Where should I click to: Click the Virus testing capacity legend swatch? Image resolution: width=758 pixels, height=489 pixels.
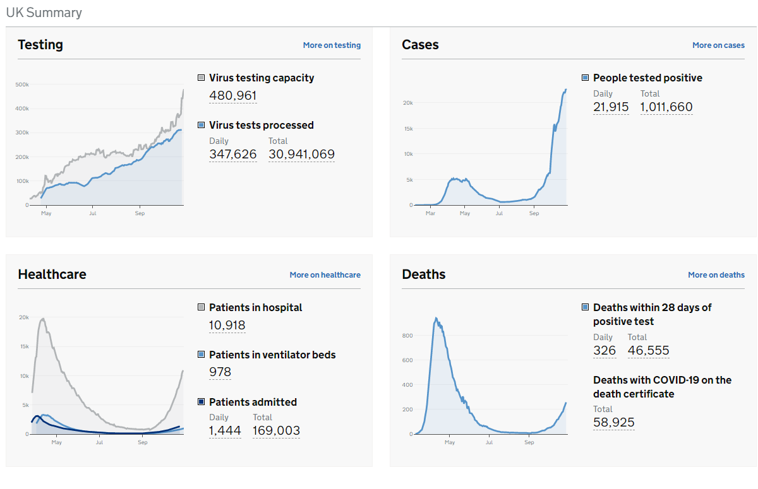click(x=202, y=78)
